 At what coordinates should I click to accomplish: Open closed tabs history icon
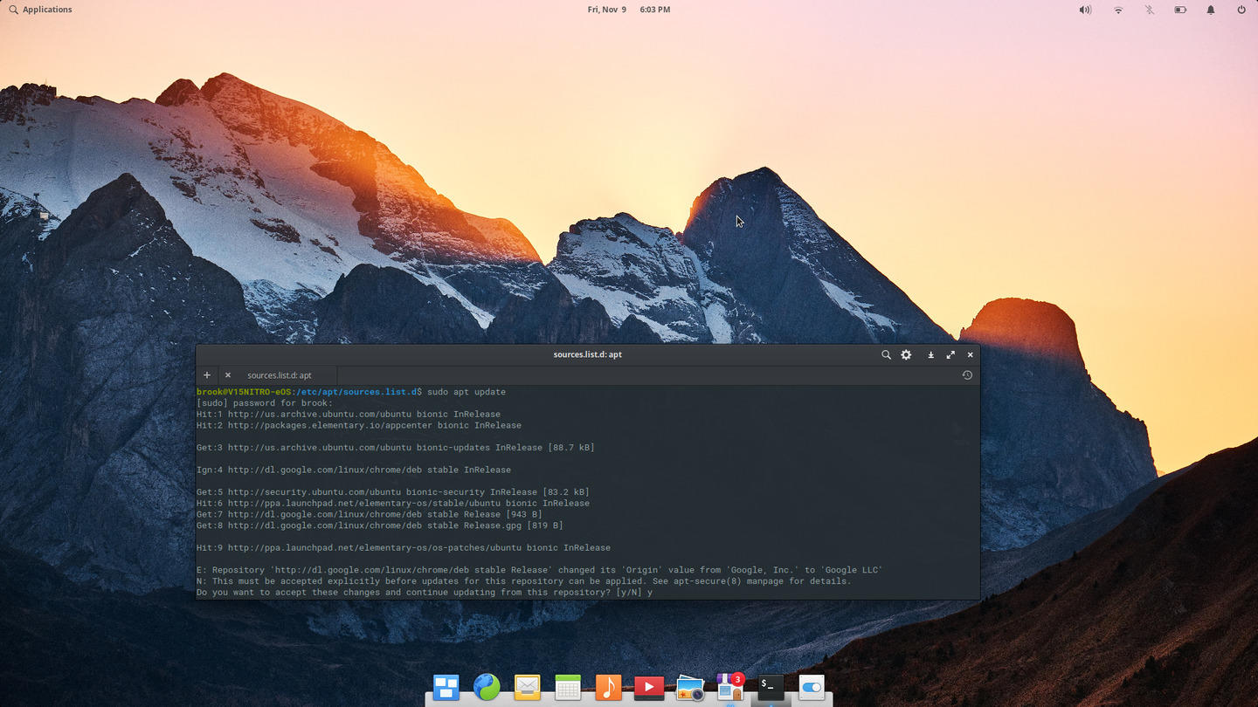point(967,375)
